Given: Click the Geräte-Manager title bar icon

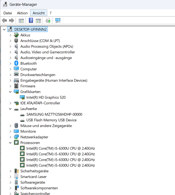Looking at the screenshot, I should [x=5, y=4].
